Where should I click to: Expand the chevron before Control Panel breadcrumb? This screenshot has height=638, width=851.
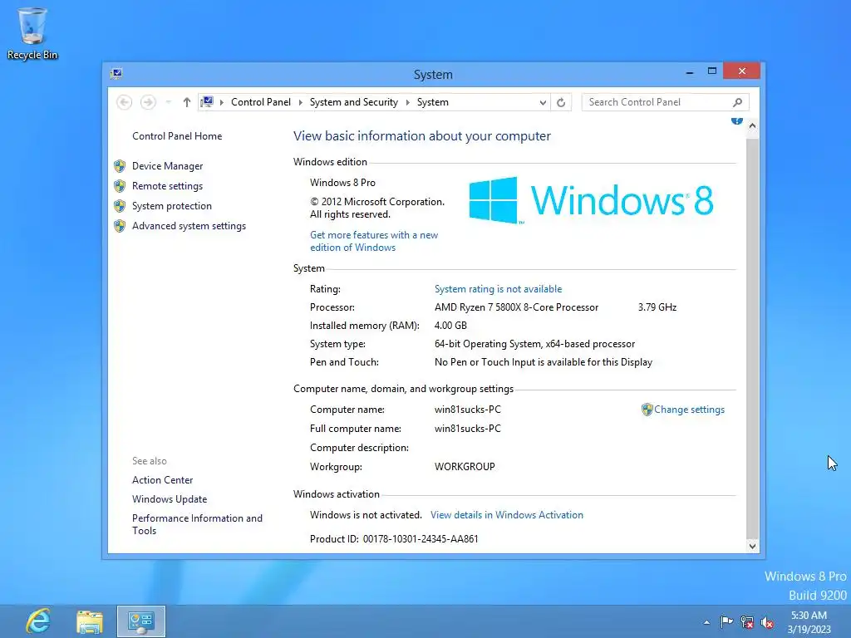click(x=221, y=102)
